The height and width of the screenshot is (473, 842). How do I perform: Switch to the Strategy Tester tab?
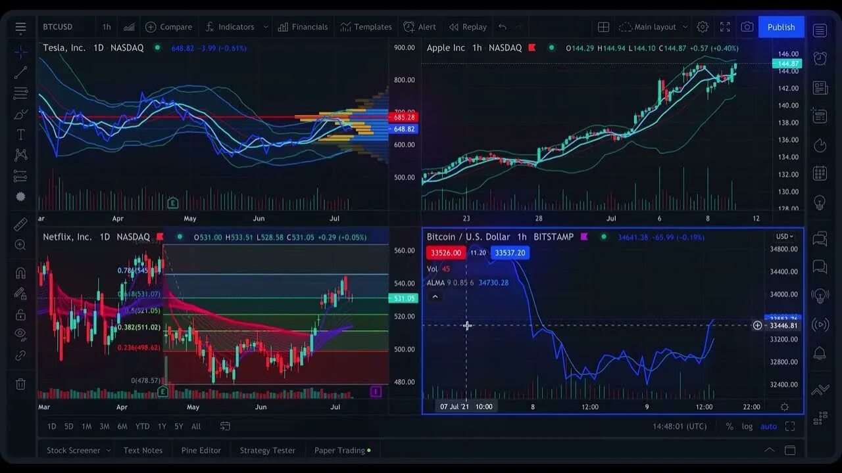click(x=267, y=450)
